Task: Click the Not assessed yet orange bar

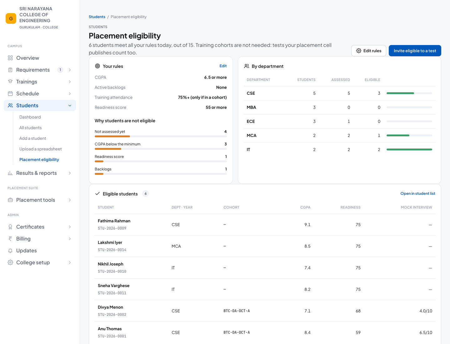Action: coord(112,136)
